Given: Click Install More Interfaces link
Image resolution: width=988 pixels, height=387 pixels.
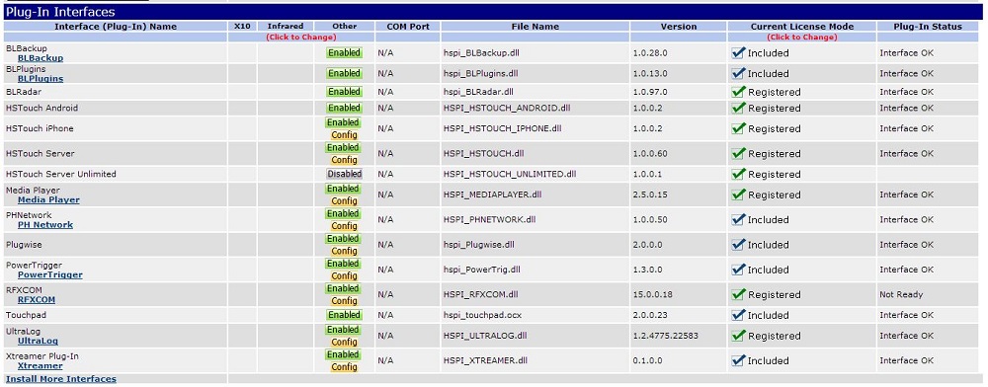Looking at the screenshot, I should (x=61, y=379).
